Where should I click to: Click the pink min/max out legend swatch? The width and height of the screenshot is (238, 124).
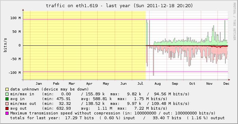[7, 104]
